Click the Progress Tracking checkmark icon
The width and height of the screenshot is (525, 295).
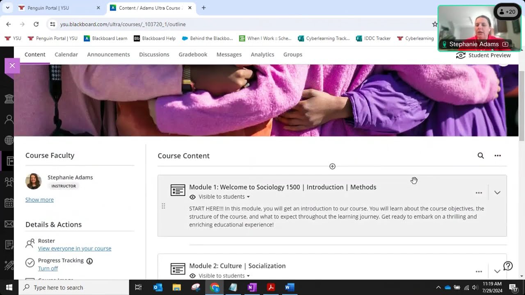coord(30,263)
